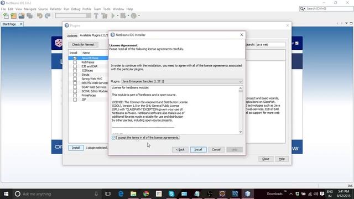Screen dimensions: 354x199
Task: Click the Cortana microphone icon
Action: pyautogui.click(x=96, y=194)
